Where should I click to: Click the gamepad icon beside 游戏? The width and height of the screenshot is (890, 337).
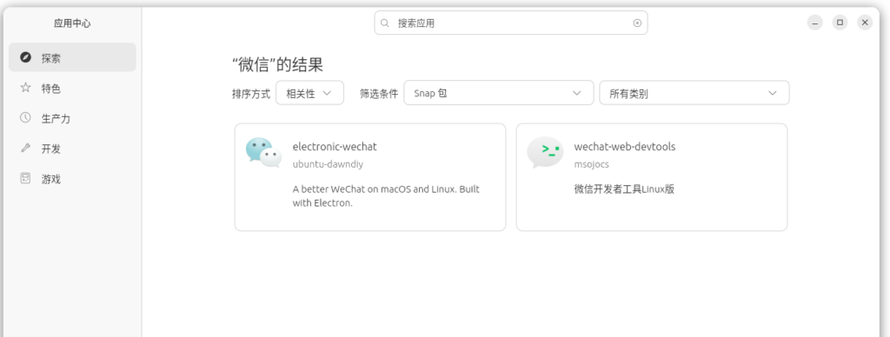pyautogui.click(x=25, y=178)
